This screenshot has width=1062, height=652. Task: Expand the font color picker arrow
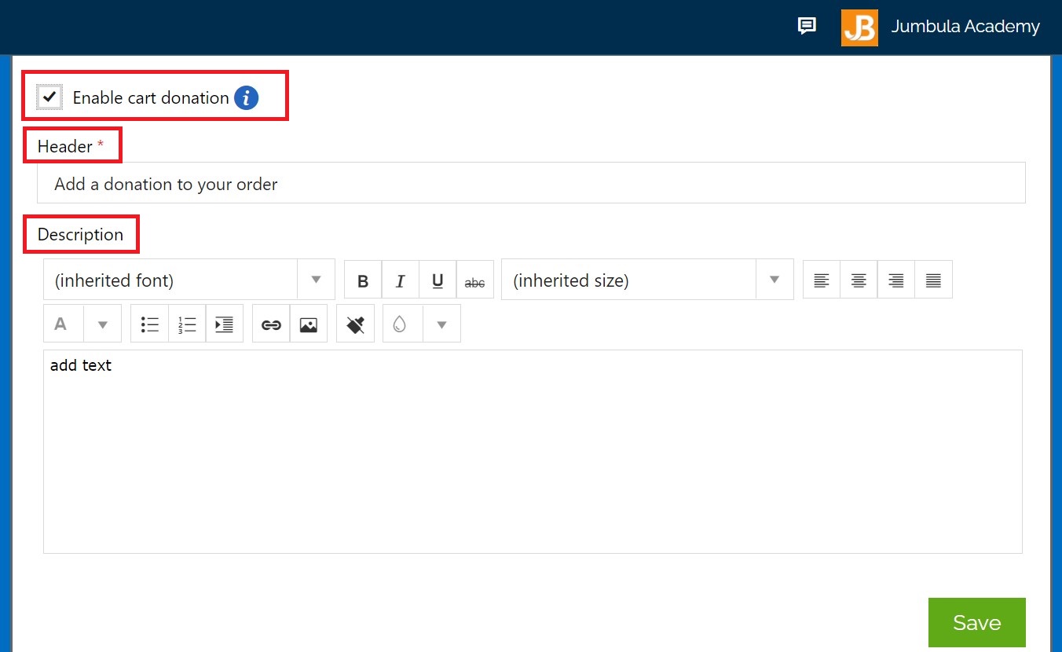point(103,324)
